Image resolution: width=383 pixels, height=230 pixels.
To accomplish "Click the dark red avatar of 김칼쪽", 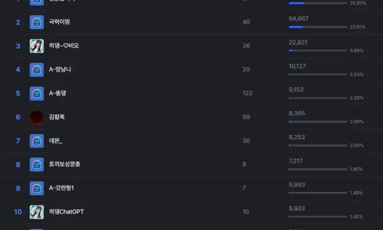I will tap(37, 117).
